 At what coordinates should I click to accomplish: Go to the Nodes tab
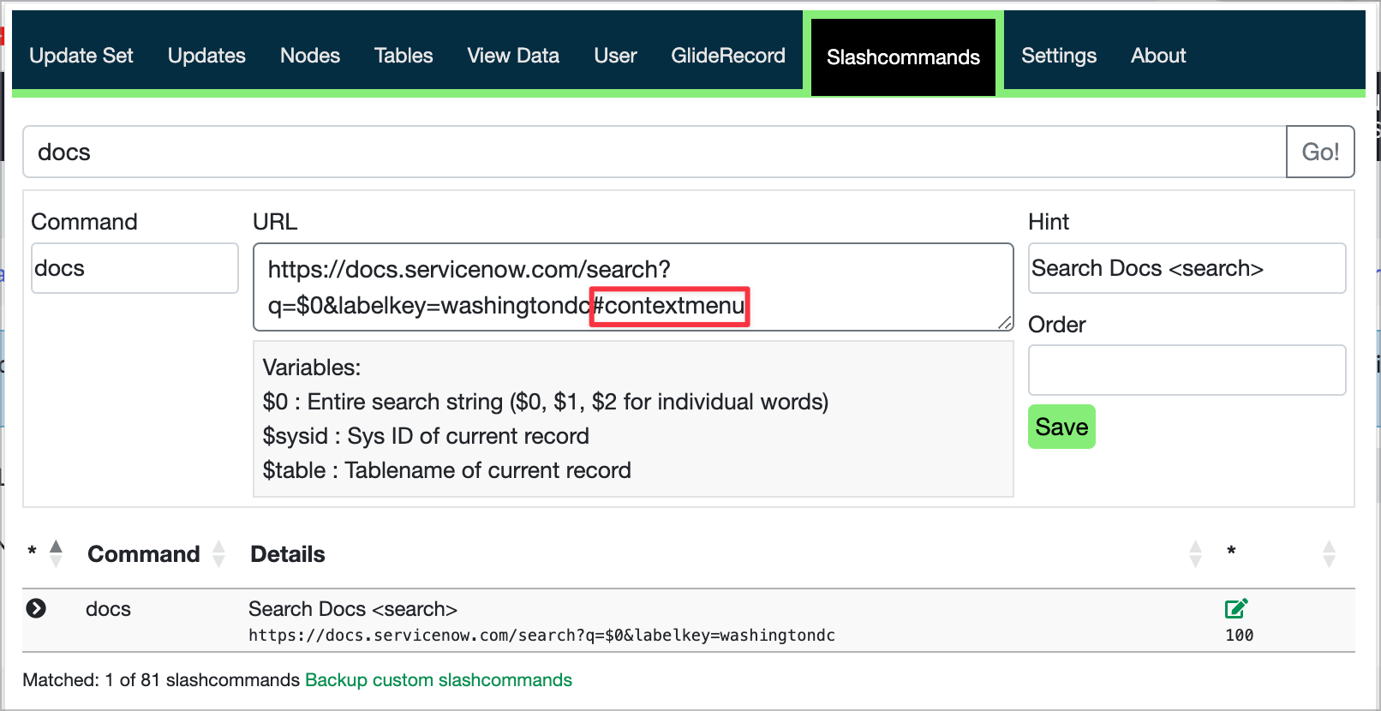(310, 56)
